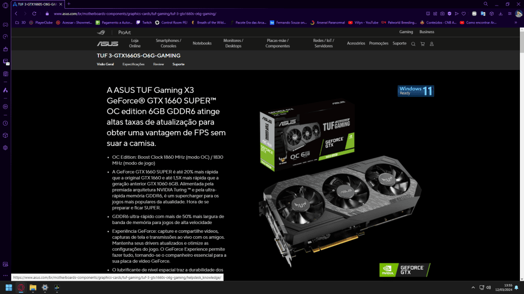This screenshot has height=294, width=524.
Task: Open the Twitch bookmark
Action: click(x=144, y=22)
